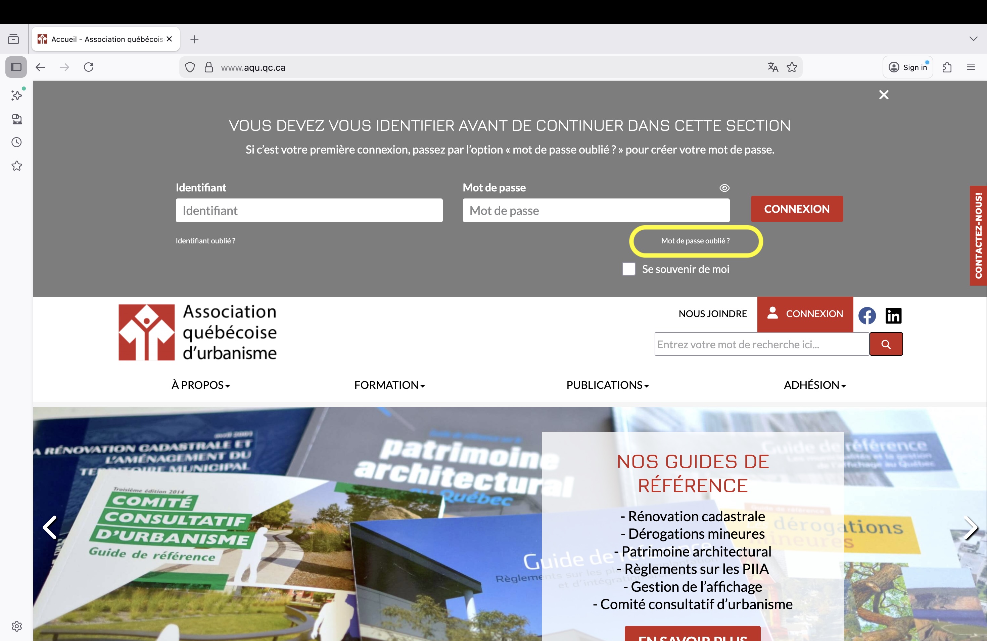Click the red search magnifier button
This screenshot has width=987, height=641.
[886, 344]
